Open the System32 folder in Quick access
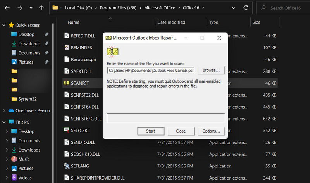 click(x=27, y=99)
